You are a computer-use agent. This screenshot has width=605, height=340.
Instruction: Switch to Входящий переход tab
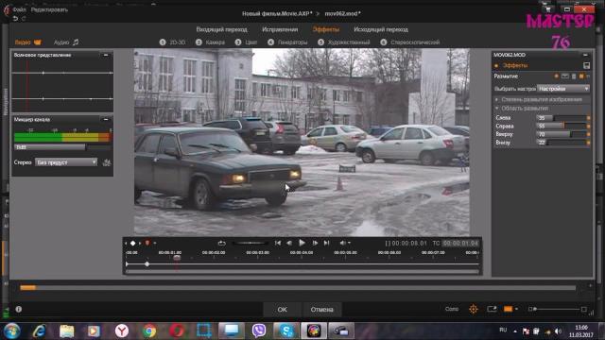coord(221,29)
